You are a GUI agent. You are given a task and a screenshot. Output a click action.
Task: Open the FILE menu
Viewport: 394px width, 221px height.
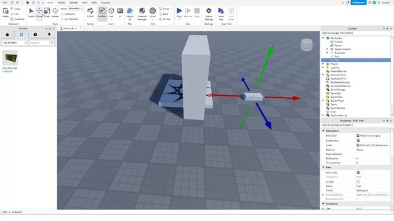click(x=4, y=2)
